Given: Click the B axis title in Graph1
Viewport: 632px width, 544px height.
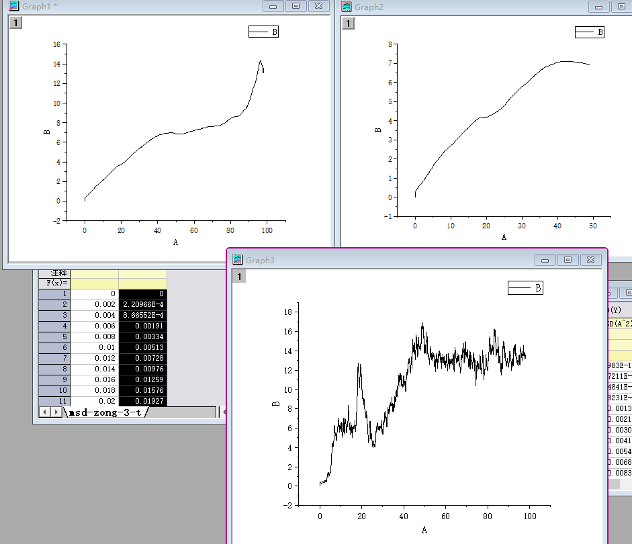Looking at the screenshot, I should pyautogui.click(x=47, y=132).
